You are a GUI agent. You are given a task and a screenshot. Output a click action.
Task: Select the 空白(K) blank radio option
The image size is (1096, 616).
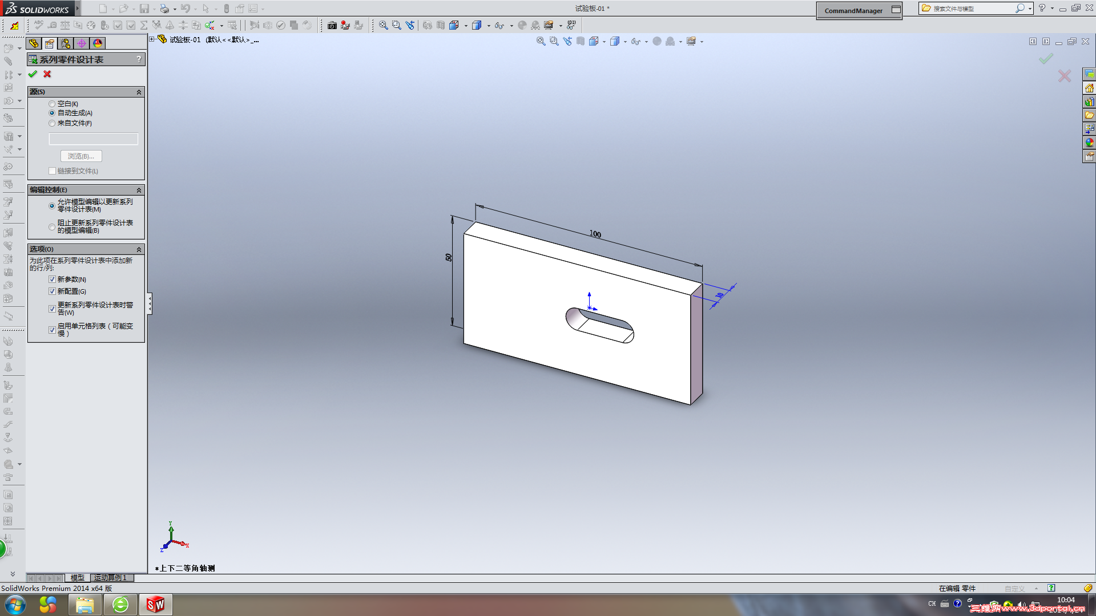pyautogui.click(x=52, y=104)
